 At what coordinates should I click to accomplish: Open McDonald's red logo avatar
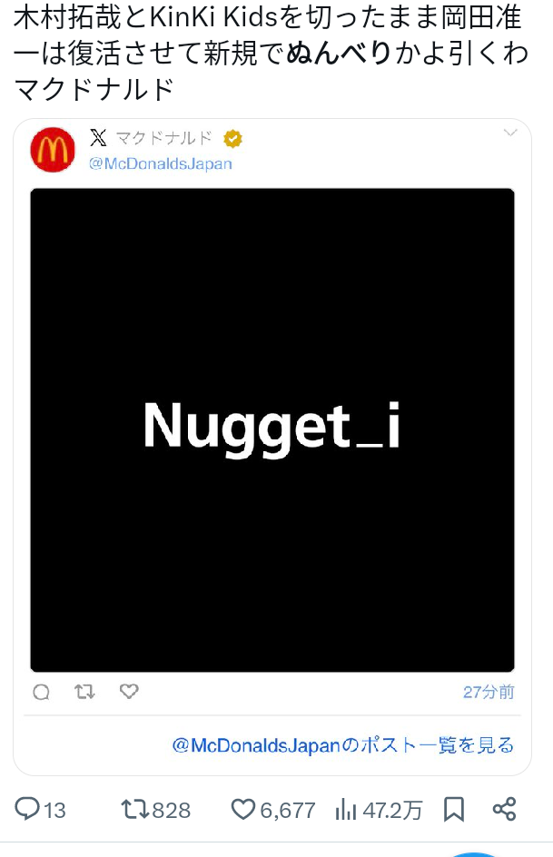click(x=53, y=150)
